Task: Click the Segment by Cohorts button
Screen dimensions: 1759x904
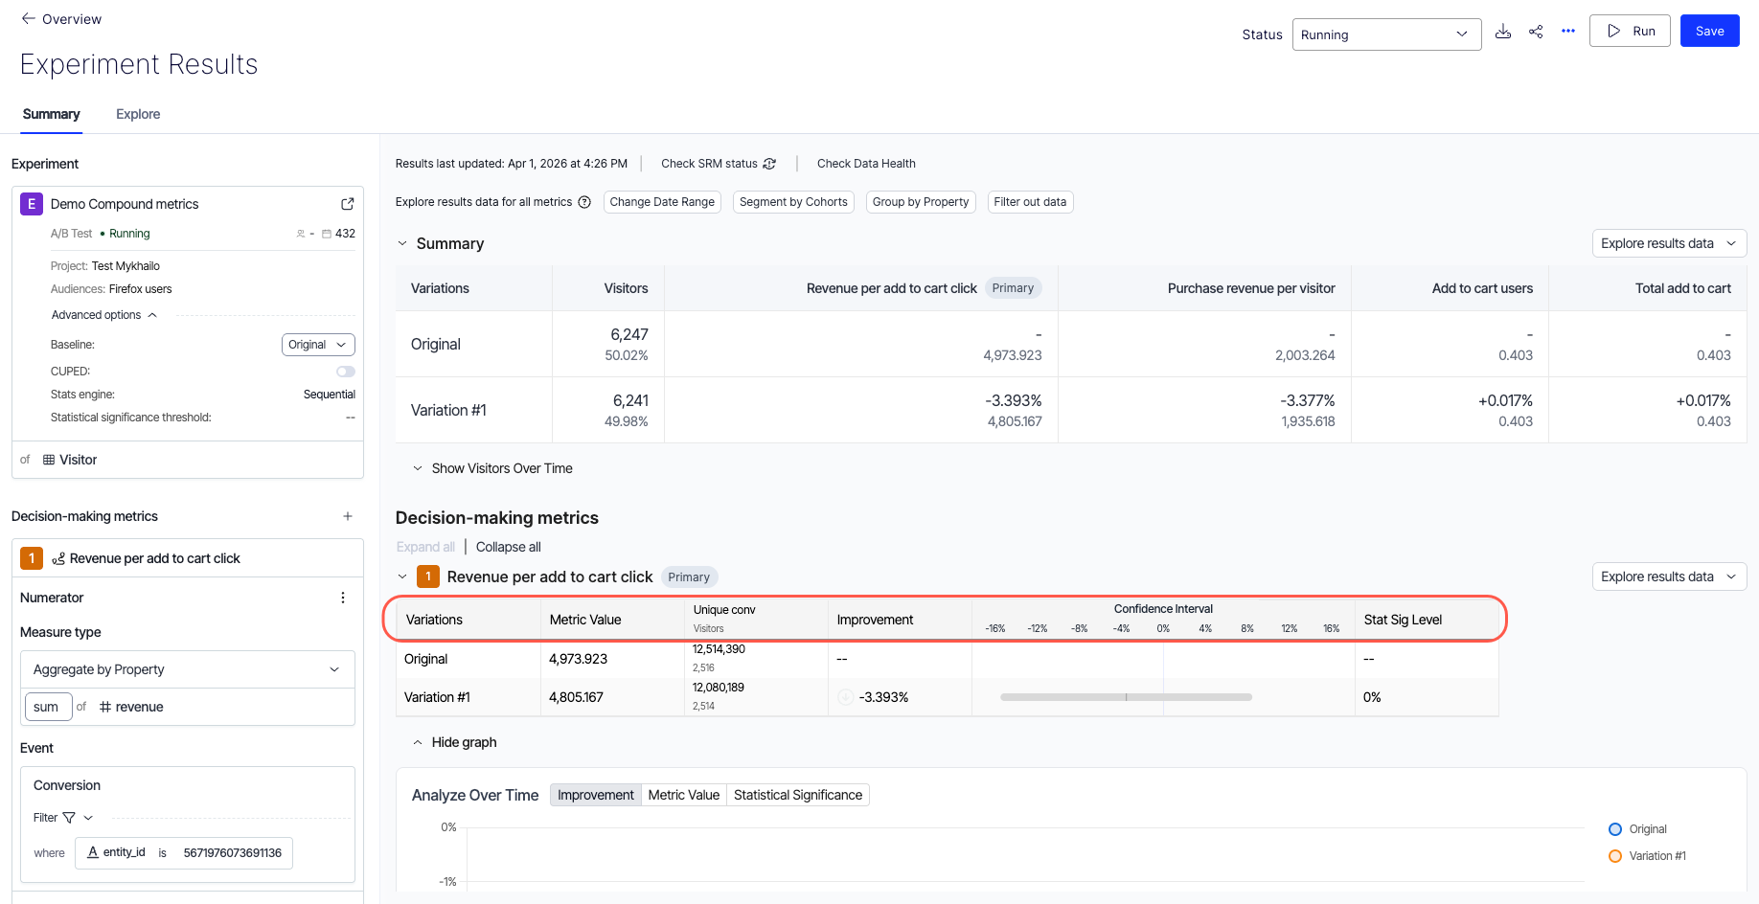Action: tap(793, 202)
